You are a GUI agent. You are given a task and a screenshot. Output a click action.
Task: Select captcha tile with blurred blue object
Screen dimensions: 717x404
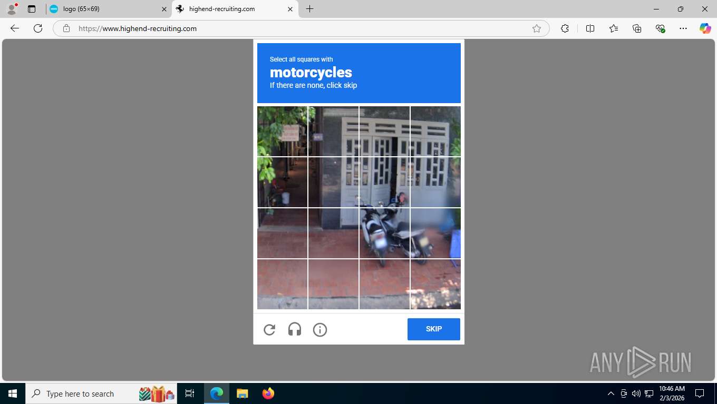[x=435, y=233]
